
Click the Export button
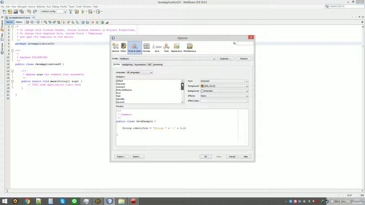(x=121, y=157)
